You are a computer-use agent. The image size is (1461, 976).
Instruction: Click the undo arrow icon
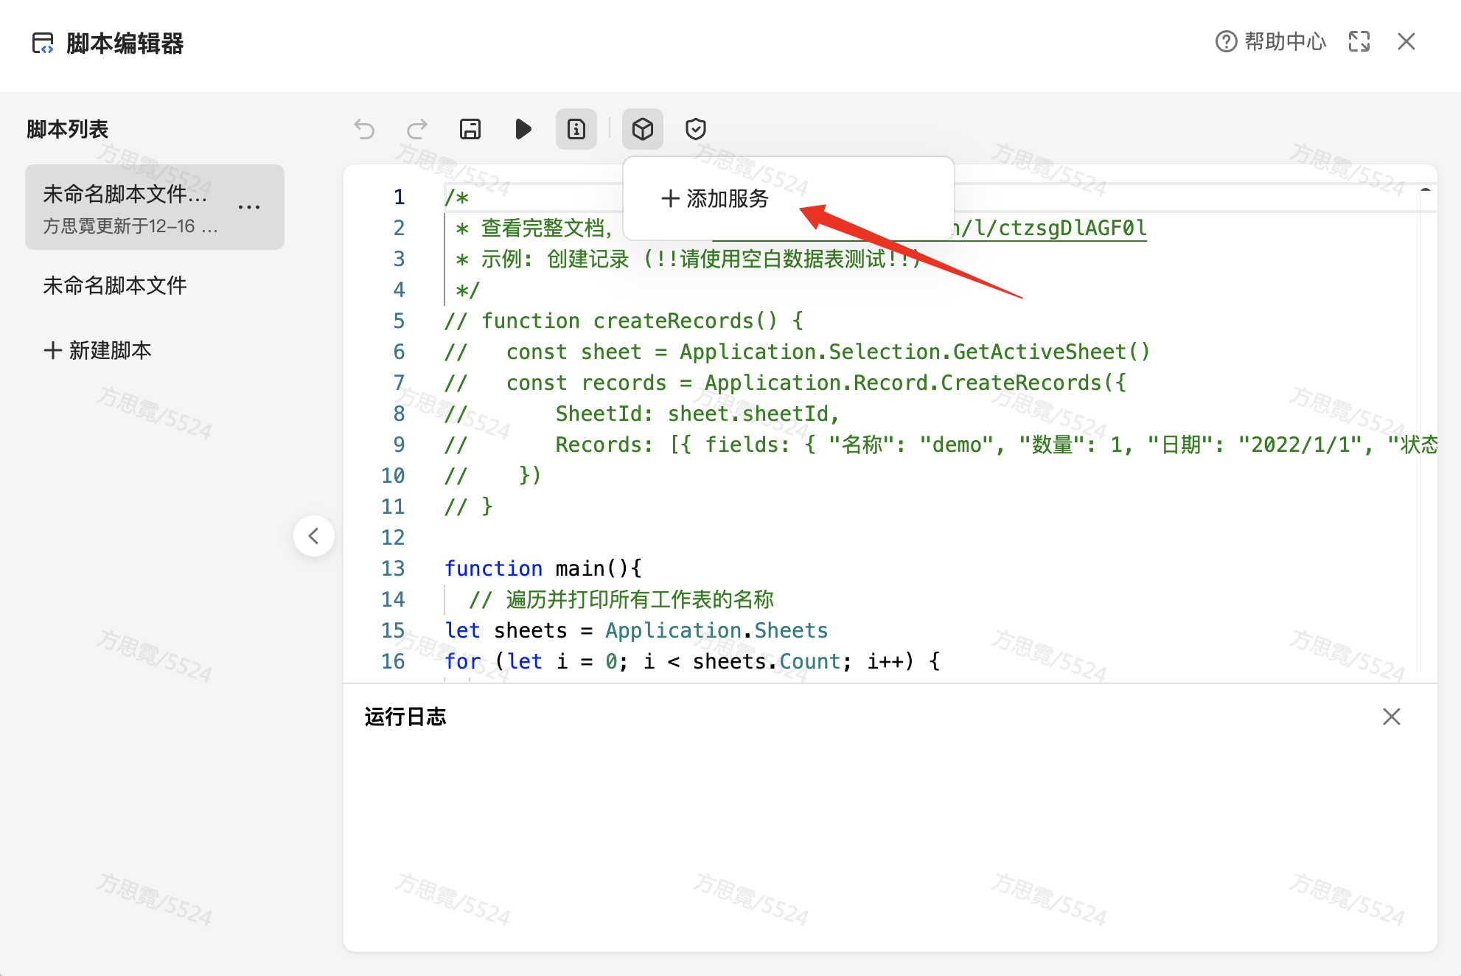(364, 130)
